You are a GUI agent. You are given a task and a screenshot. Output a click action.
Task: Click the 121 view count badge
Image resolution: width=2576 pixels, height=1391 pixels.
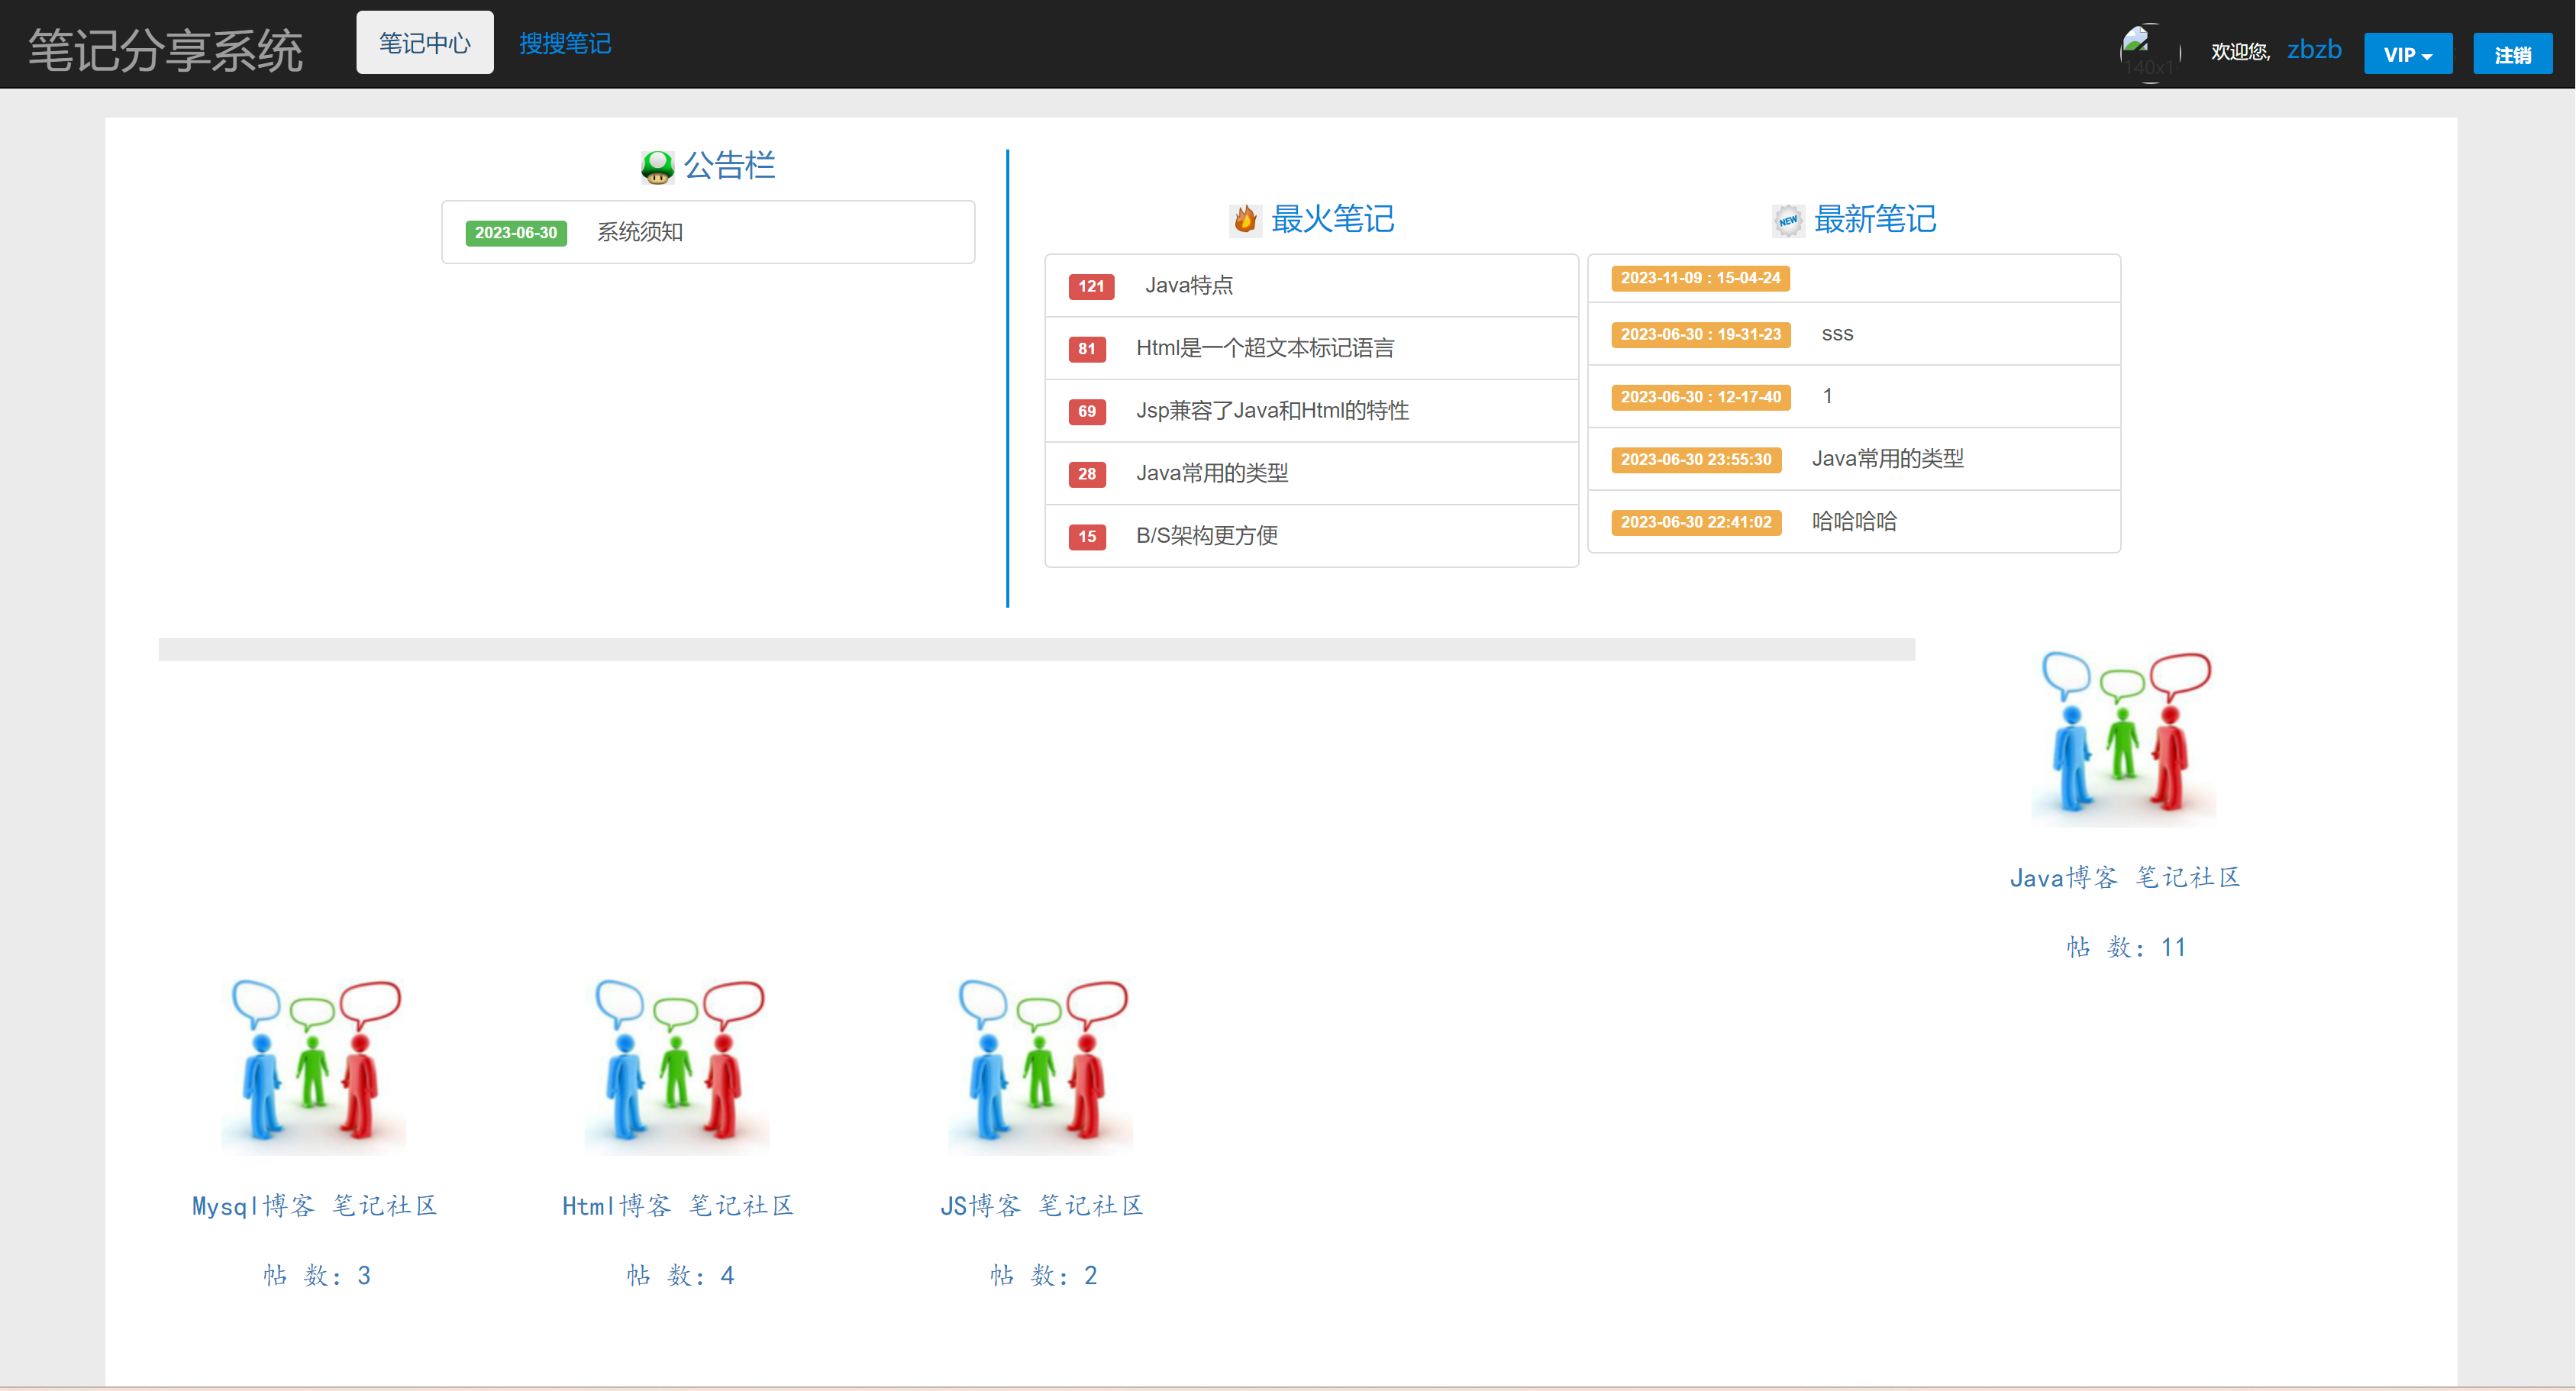point(1091,286)
